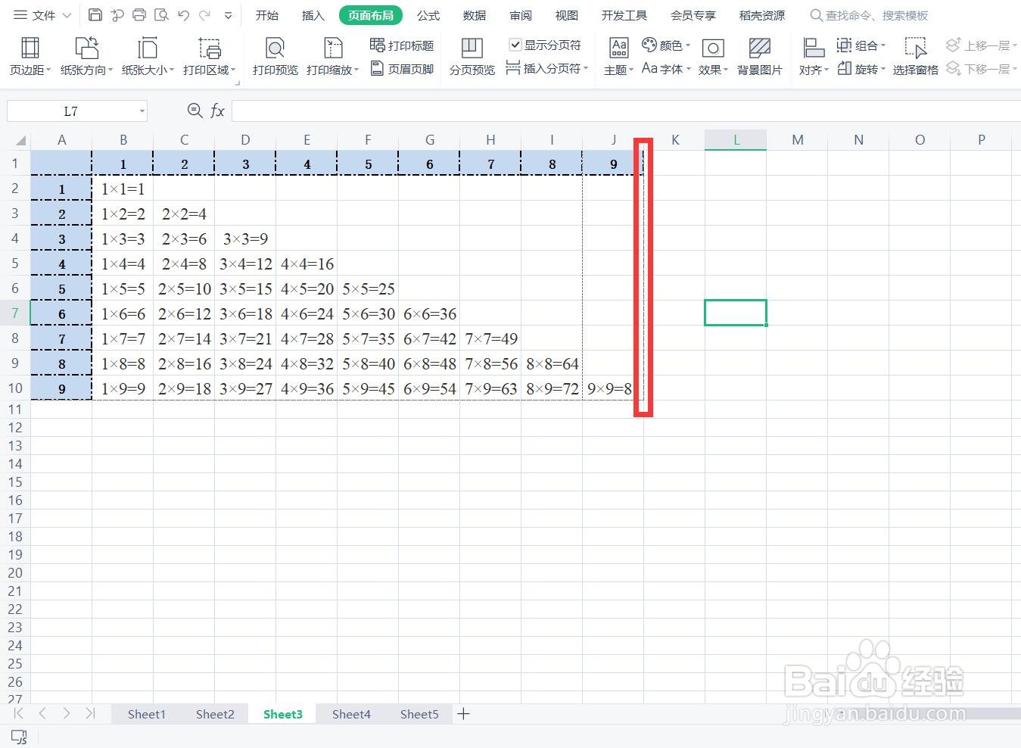The width and height of the screenshot is (1021, 748).
Task: Open the 颜色 theme colors palette
Action: [x=666, y=45]
